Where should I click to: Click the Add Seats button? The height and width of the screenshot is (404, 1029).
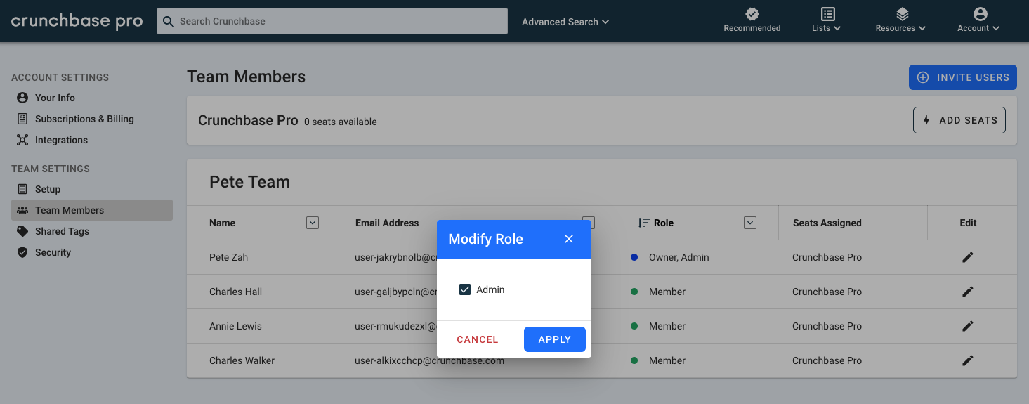(959, 120)
